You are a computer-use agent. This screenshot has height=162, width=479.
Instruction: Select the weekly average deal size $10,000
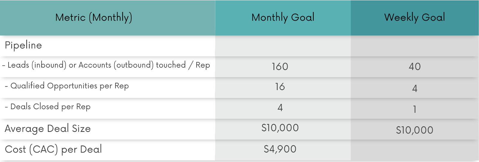(x=415, y=130)
